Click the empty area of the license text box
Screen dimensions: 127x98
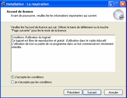point(63,60)
